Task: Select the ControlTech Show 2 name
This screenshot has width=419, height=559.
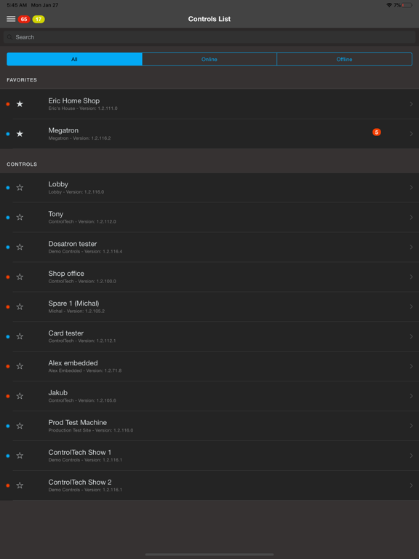Action: pos(80,482)
